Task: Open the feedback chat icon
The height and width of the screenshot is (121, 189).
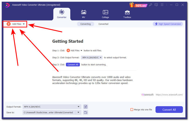Action: (x=156, y=5)
